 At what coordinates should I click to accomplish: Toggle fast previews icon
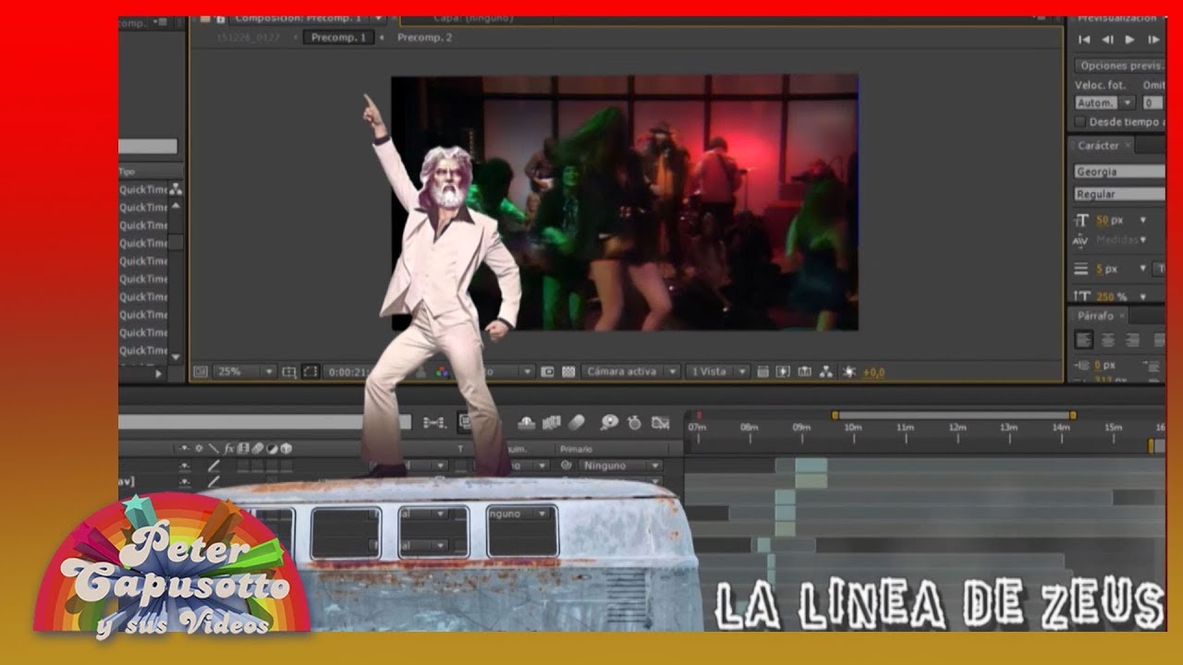tap(783, 371)
